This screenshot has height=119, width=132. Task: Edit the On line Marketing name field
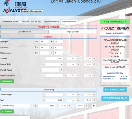15,106
